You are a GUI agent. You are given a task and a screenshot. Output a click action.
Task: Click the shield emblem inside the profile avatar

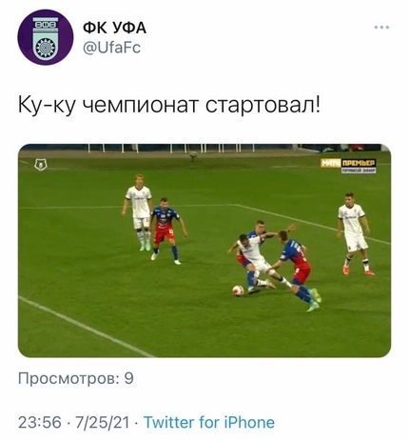(46, 38)
